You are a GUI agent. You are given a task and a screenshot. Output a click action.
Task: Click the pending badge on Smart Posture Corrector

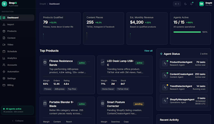[138, 104]
